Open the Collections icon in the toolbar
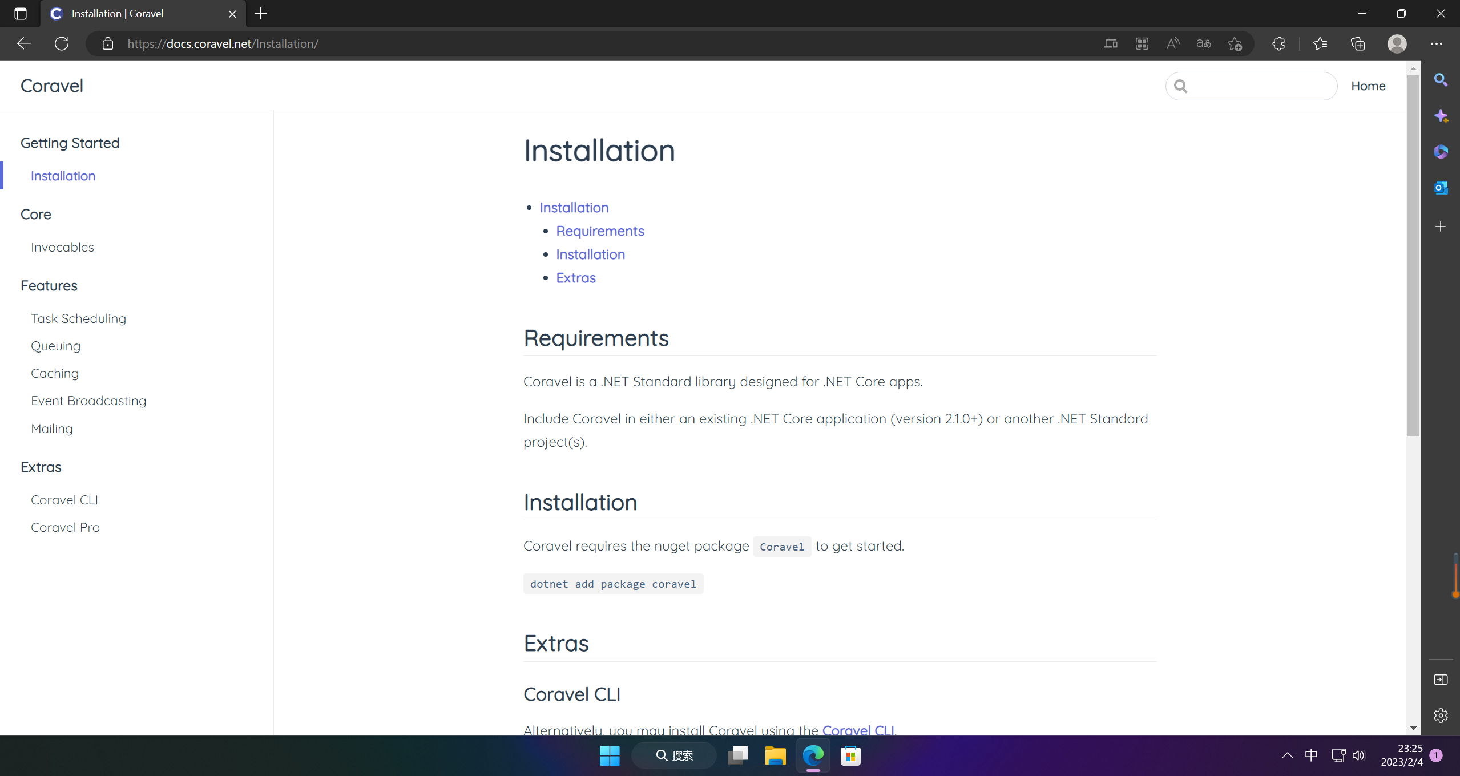The width and height of the screenshot is (1460, 776). click(1358, 43)
